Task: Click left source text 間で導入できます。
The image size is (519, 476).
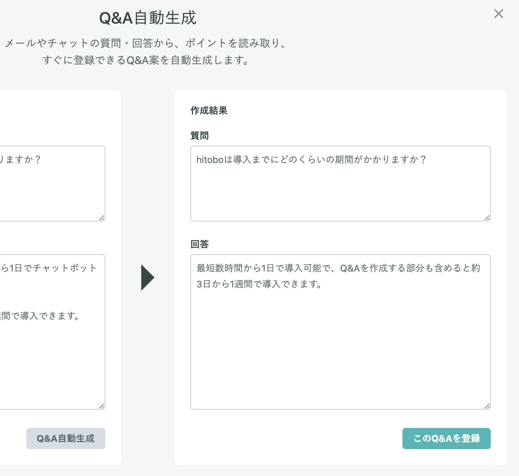Action: (x=40, y=316)
